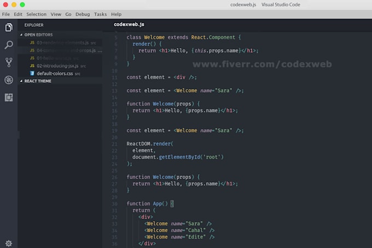Select the codexweb.js editor tab
Screen dimensions: 372x248
(x=129, y=25)
